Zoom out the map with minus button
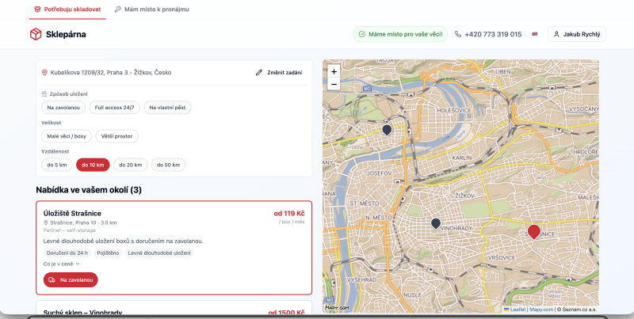The image size is (634, 319). [334, 84]
